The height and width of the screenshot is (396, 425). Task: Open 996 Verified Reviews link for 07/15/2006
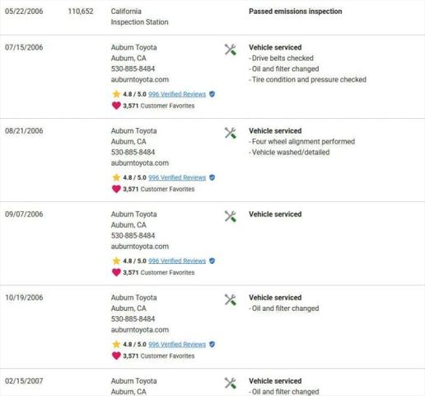tap(177, 94)
